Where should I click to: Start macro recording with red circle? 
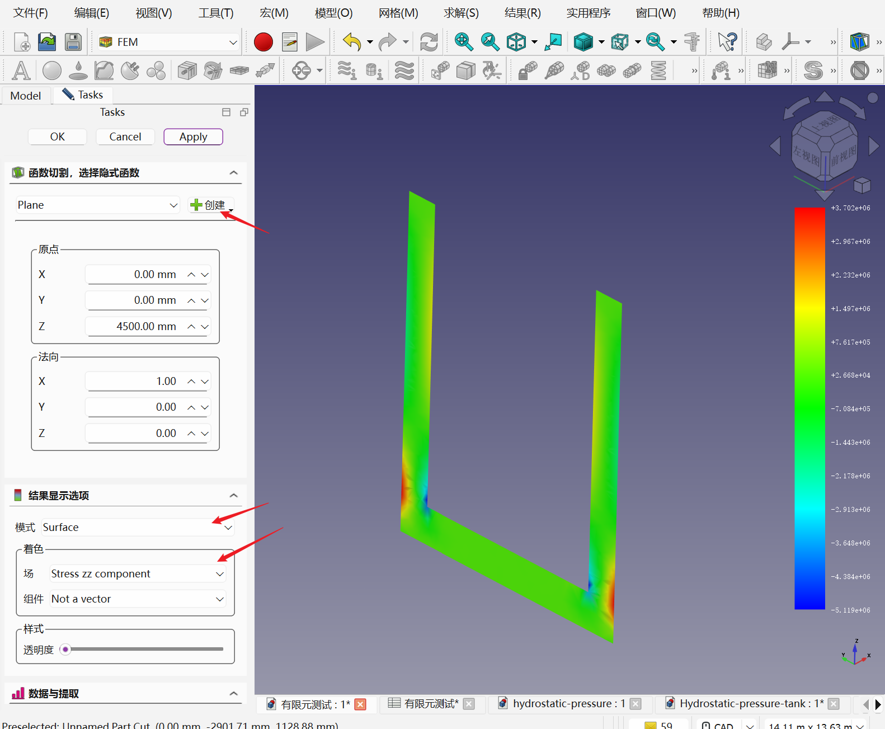pos(263,42)
